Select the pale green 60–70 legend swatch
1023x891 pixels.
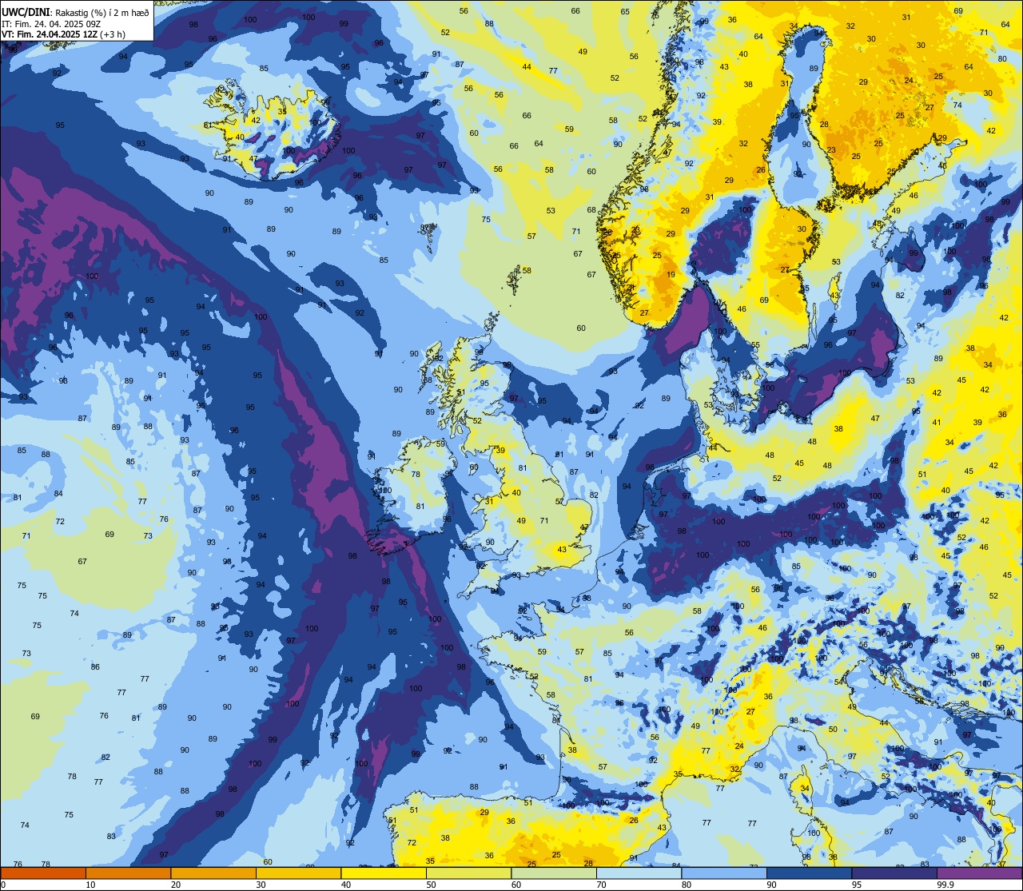tap(554, 873)
